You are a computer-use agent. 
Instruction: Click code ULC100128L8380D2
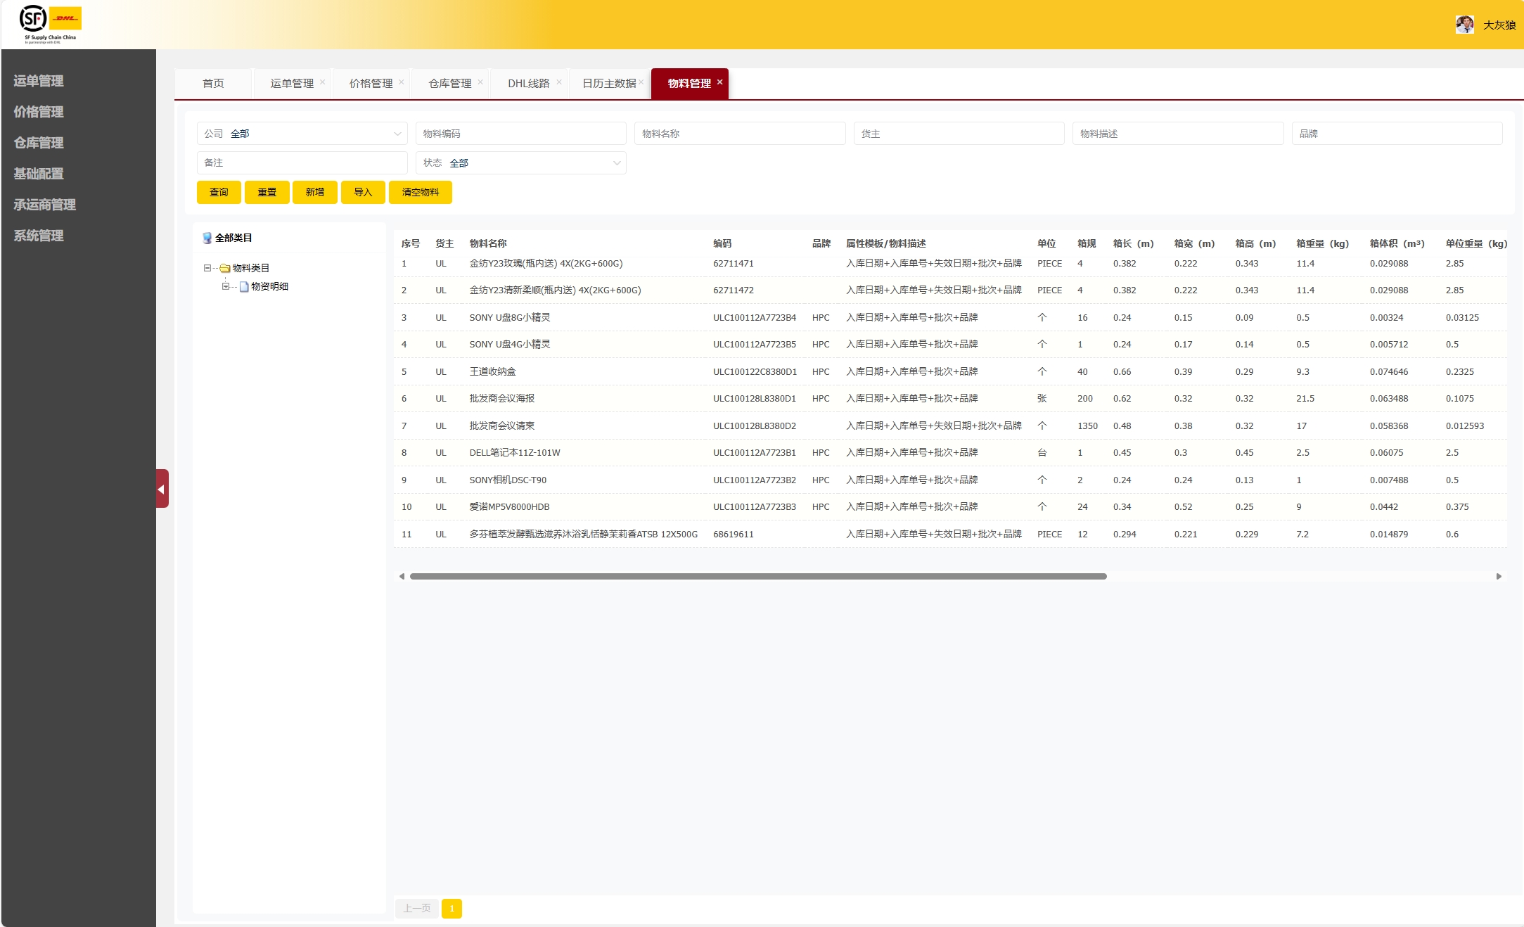pos(755,426)
